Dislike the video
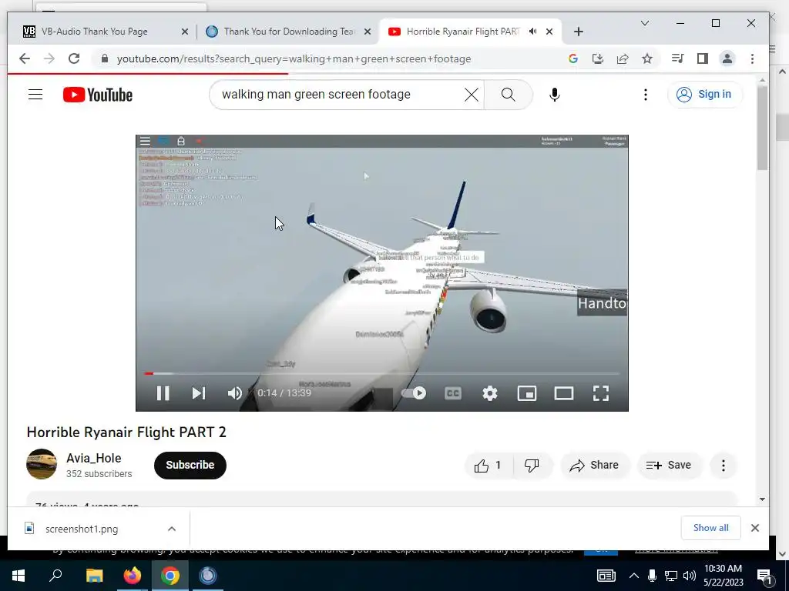This screenshot has height=591, width=789. point(532,466)
